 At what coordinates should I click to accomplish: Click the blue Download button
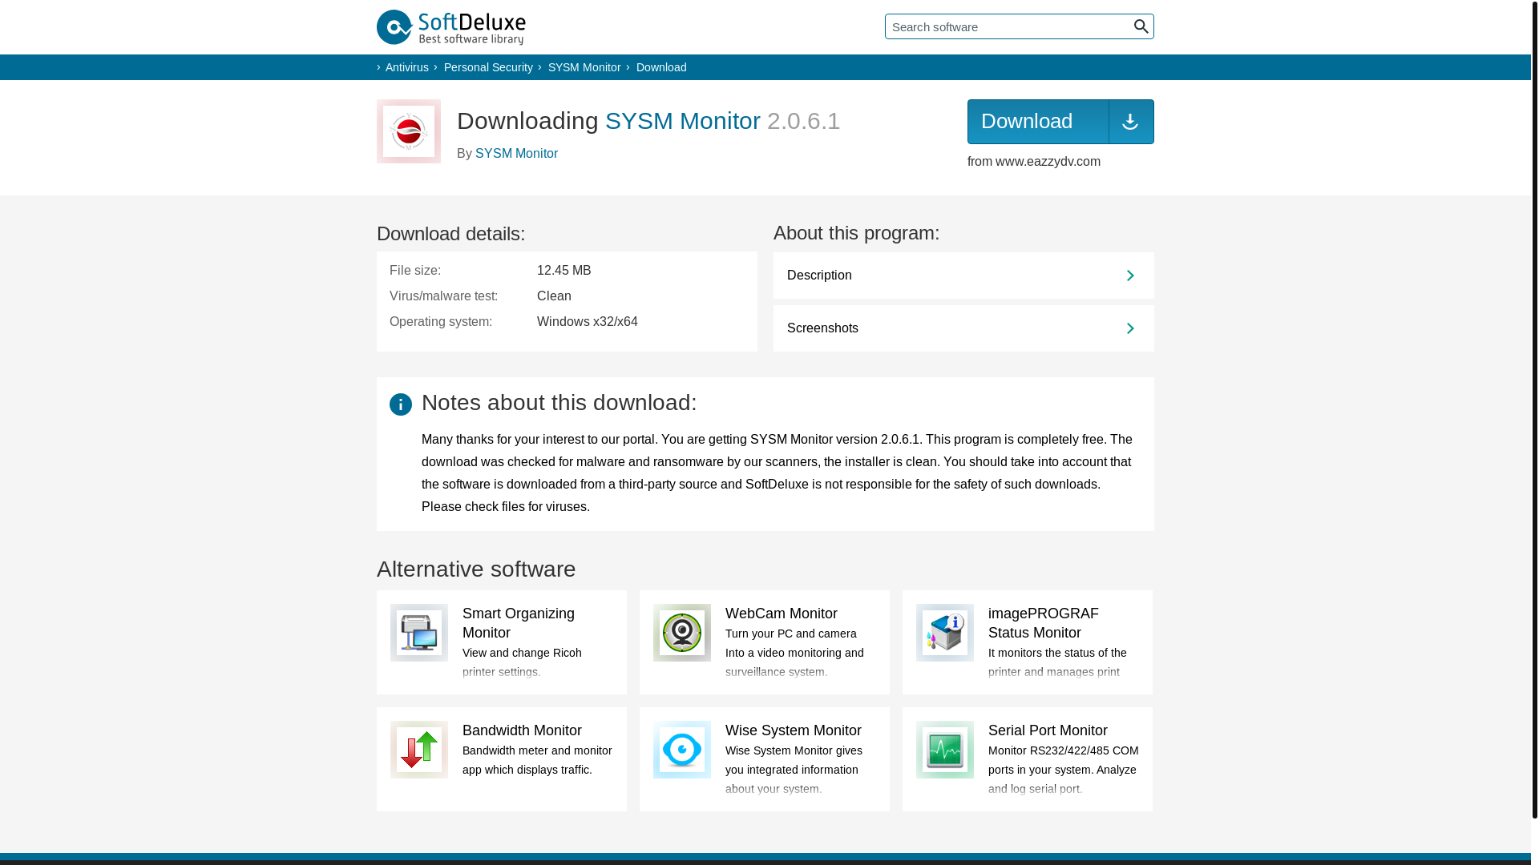click(x=1060, y=122)
